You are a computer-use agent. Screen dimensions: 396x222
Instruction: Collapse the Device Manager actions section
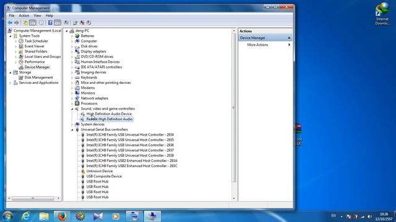tap(289, 38)
